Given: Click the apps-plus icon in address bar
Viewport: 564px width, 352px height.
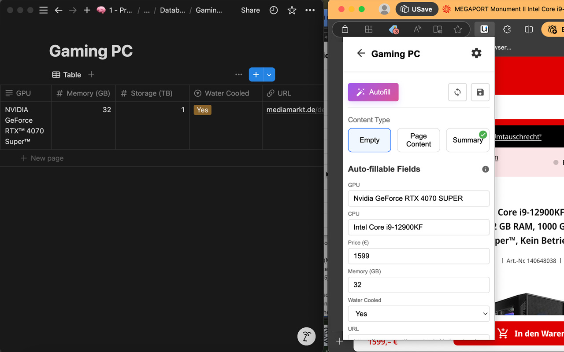Looking at the screenshot, I should (369, 29).
